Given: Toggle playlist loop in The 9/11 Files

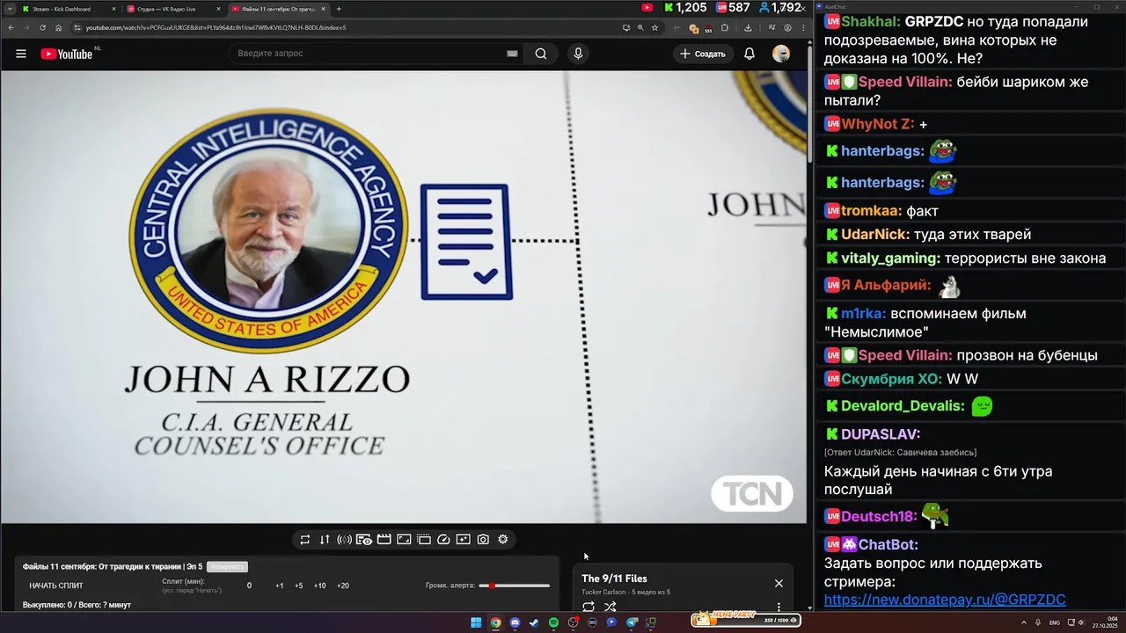Looking at the screenshot, I should pos(589,607).
